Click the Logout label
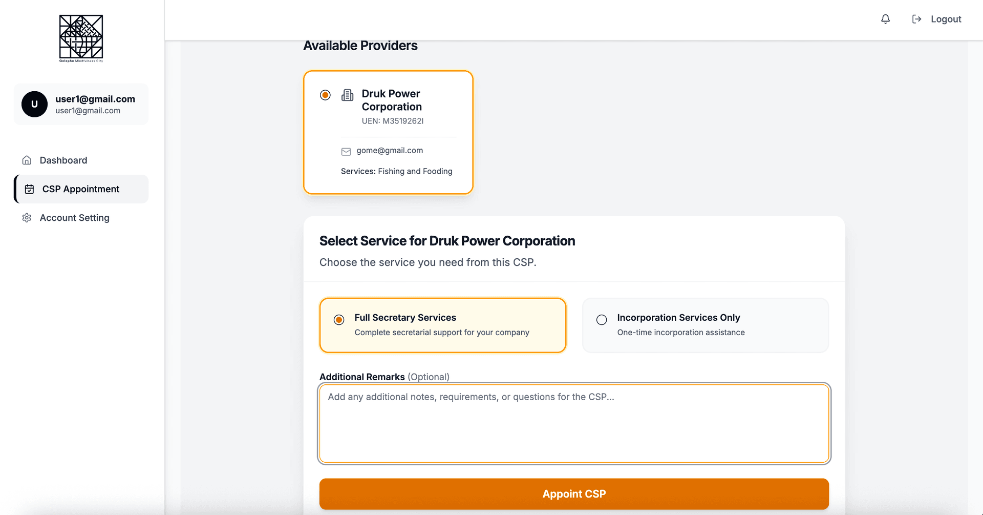983x515 pixels. 946,19
